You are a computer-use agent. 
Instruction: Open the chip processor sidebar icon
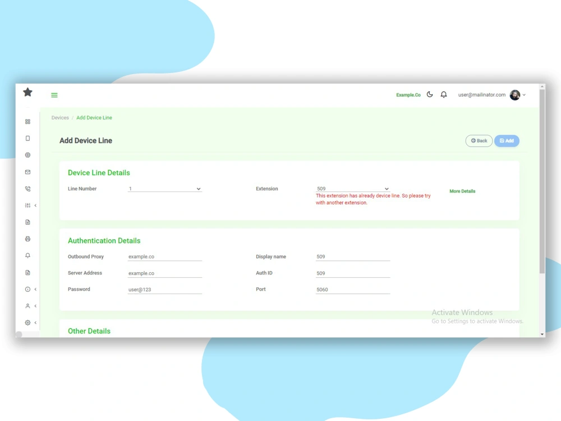point(27,155)
